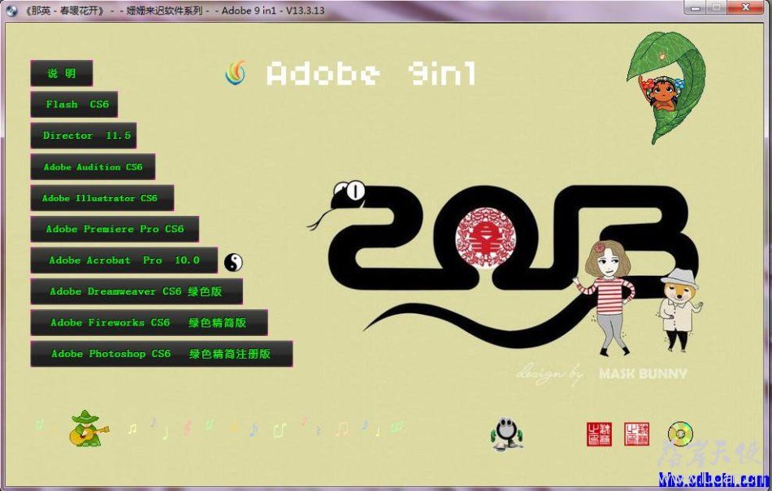This screenshot has height=491, width=772.
Task: Pick Adobe Acrobat Pro 10.0 button
Action: tap(124, 260)
